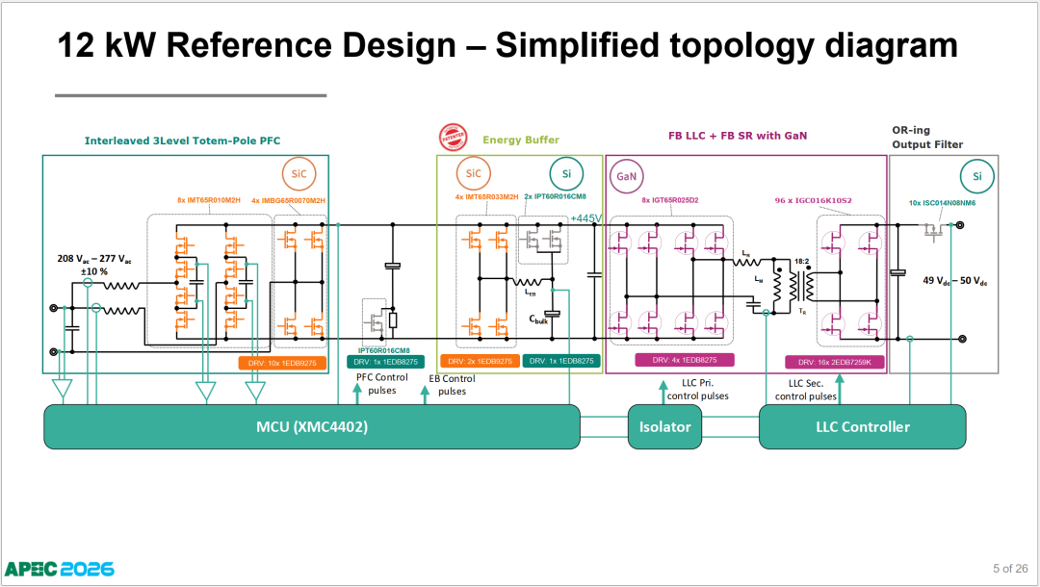This screenshot has height=587, width=1040.
Task: Click the green Si badge in Energy Buffer block
Action: pyautogui.click(x=566, y=173)
